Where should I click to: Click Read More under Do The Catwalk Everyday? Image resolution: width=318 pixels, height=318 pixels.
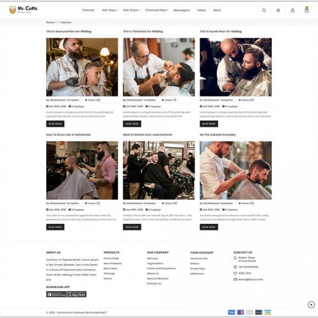click(x=209, y=227)
